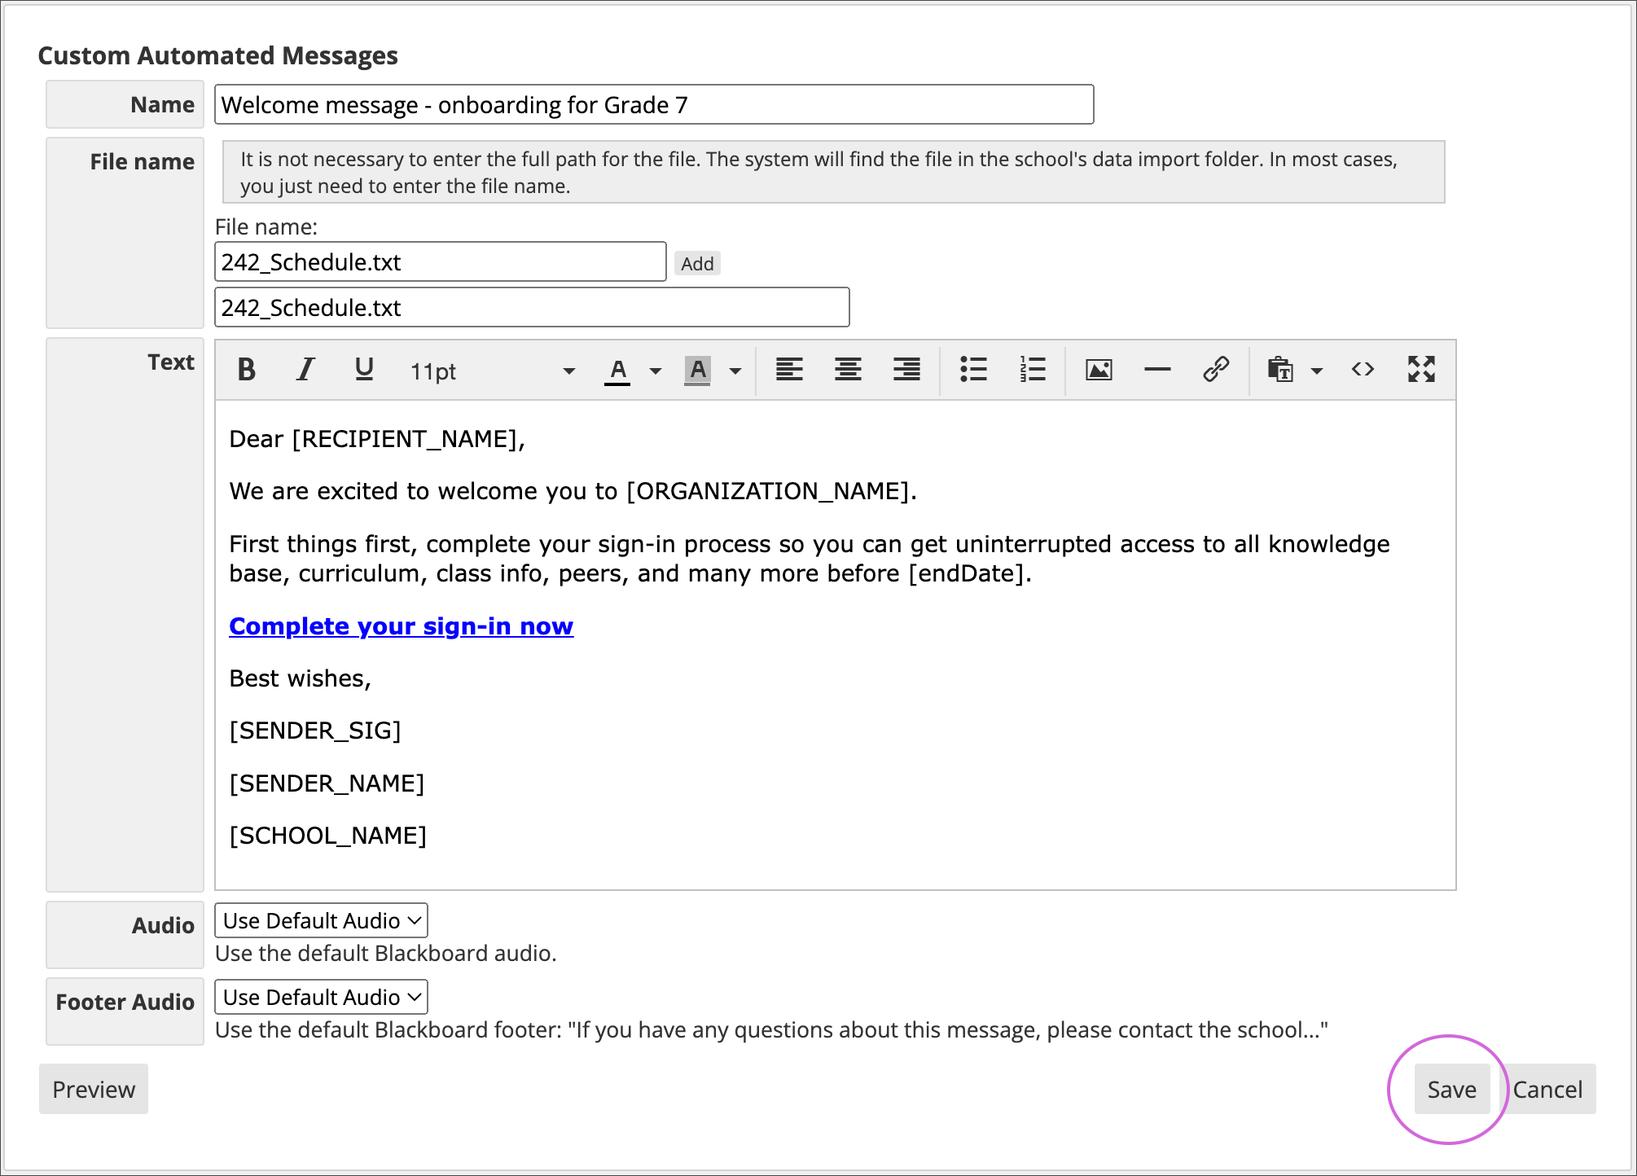This screenshot has height=1176, width=1637.
Task: Open the Complete your sign-in now link
Action: tap(402, 625)
